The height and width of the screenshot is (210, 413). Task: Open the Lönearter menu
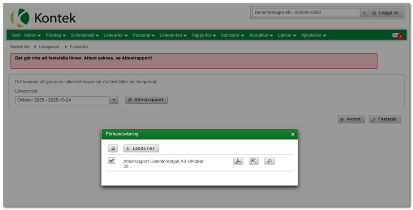point(116,35)
